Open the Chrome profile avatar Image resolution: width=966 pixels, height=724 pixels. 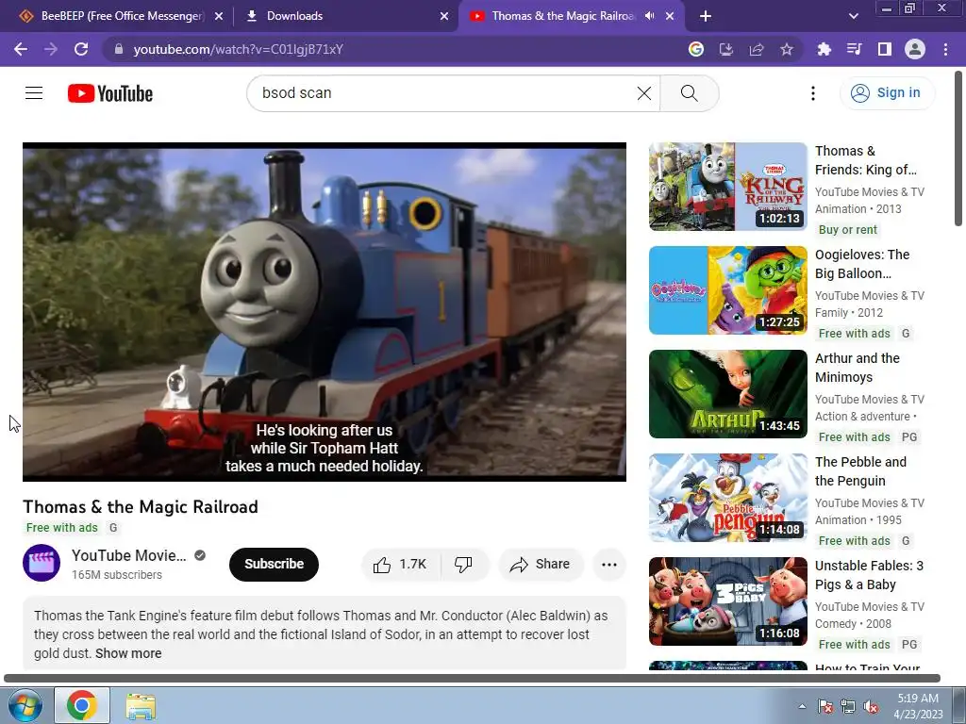pos(915,49)
